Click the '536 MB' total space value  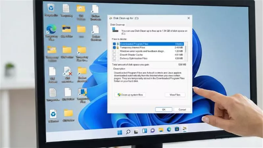(182, 64)
